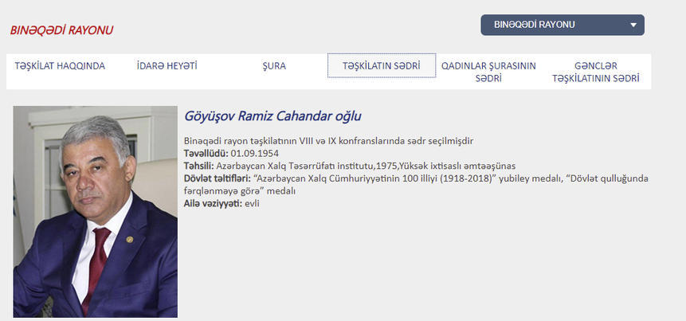The height and width of the screenshot is (321, 686).
Task: Select the ŞURA tab
Action: pyautogui.click(x=274, y=66)
